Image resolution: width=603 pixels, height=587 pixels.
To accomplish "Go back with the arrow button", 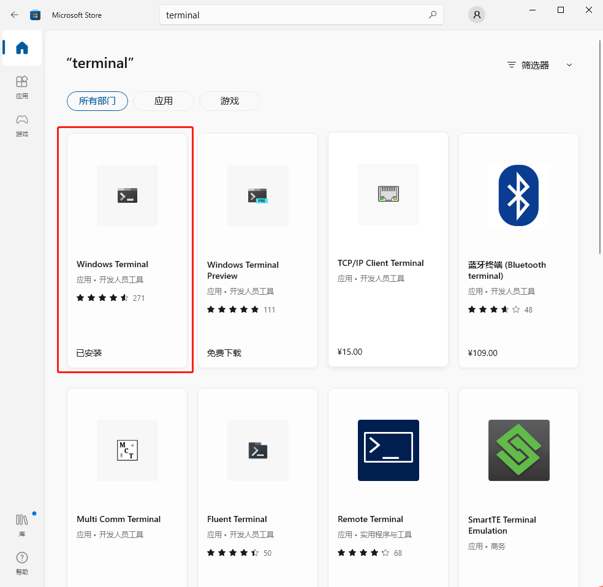I will 15,15.
